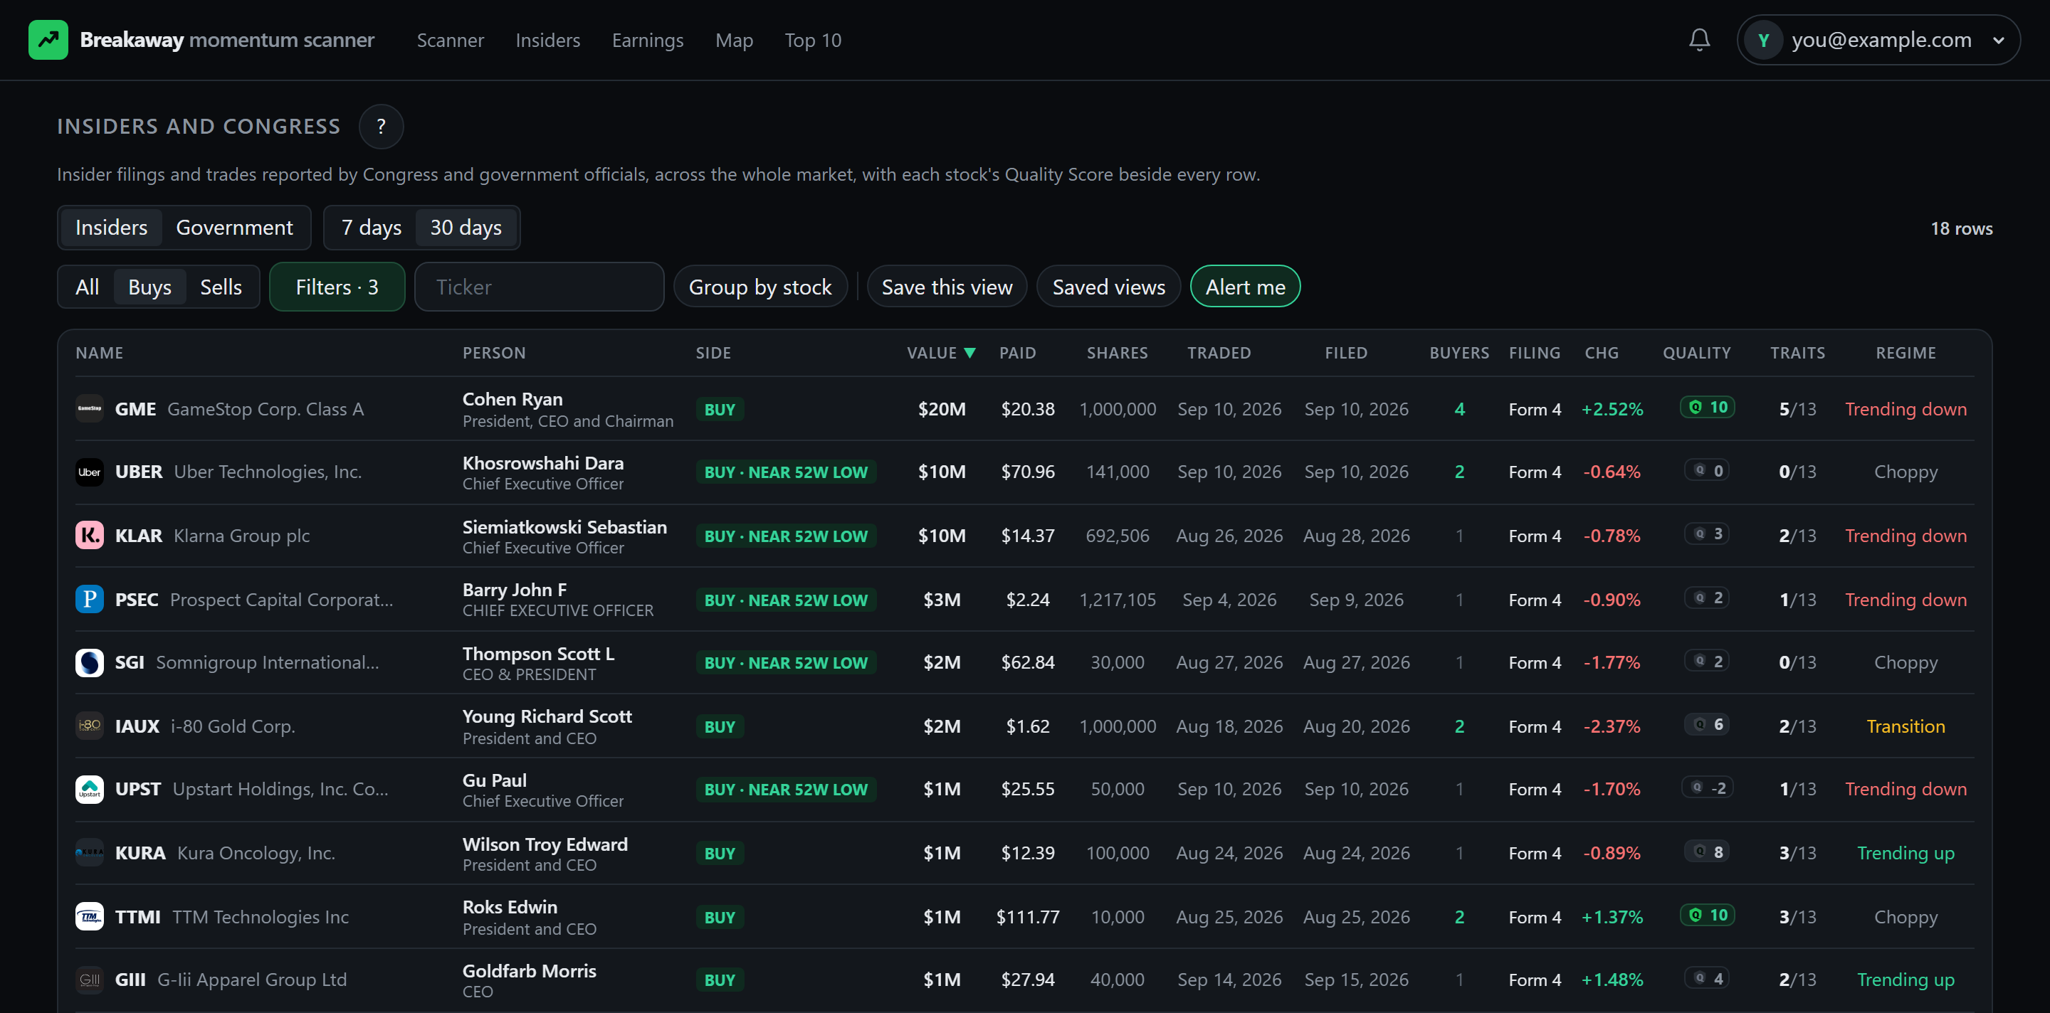Sort by the SHARES column header

pos(1118,353)
